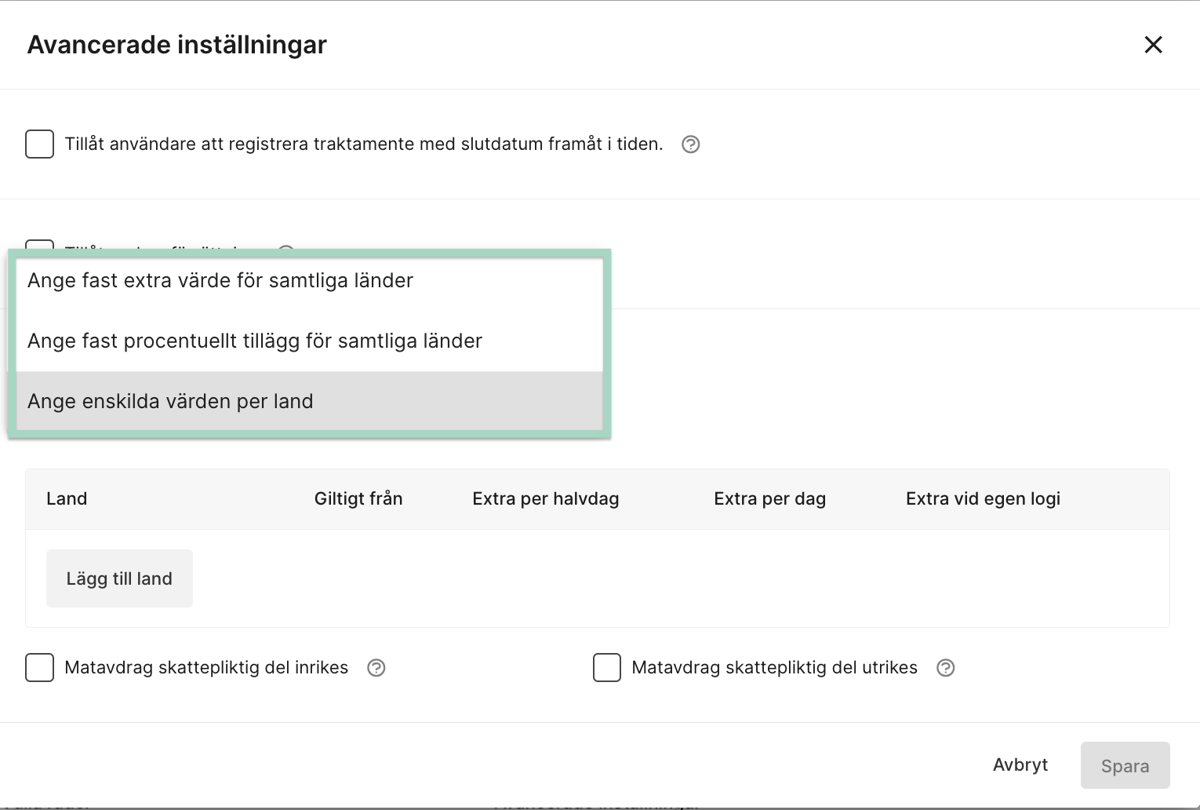Show help for Matavdrag skattepliktig del inrikes
1200x810 pixels.
376,668
